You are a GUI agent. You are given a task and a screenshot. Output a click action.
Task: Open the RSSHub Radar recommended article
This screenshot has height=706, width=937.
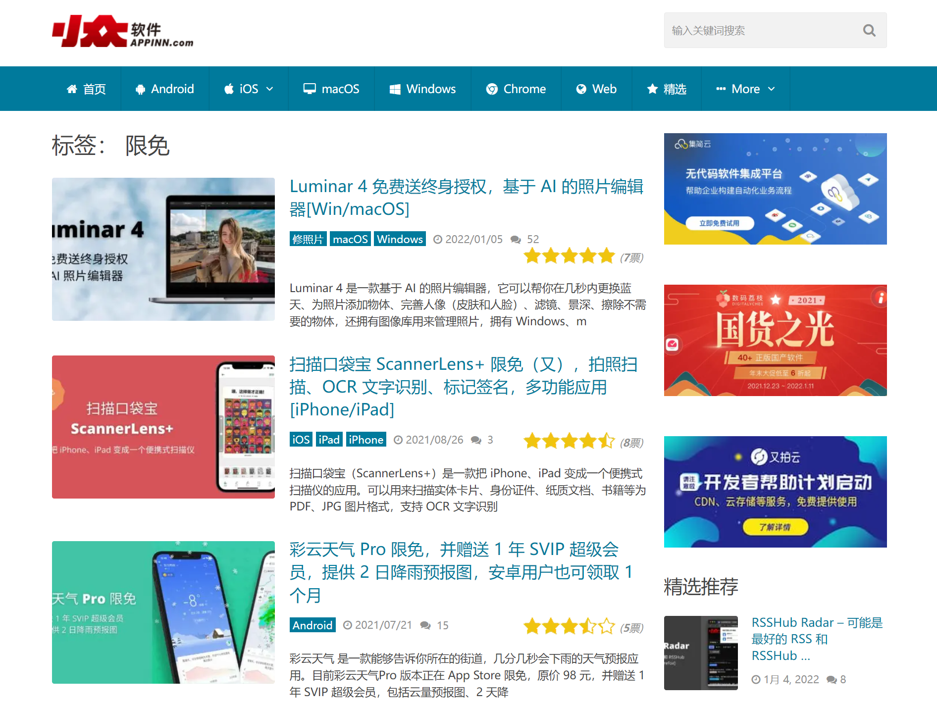[x=817, y=639]
